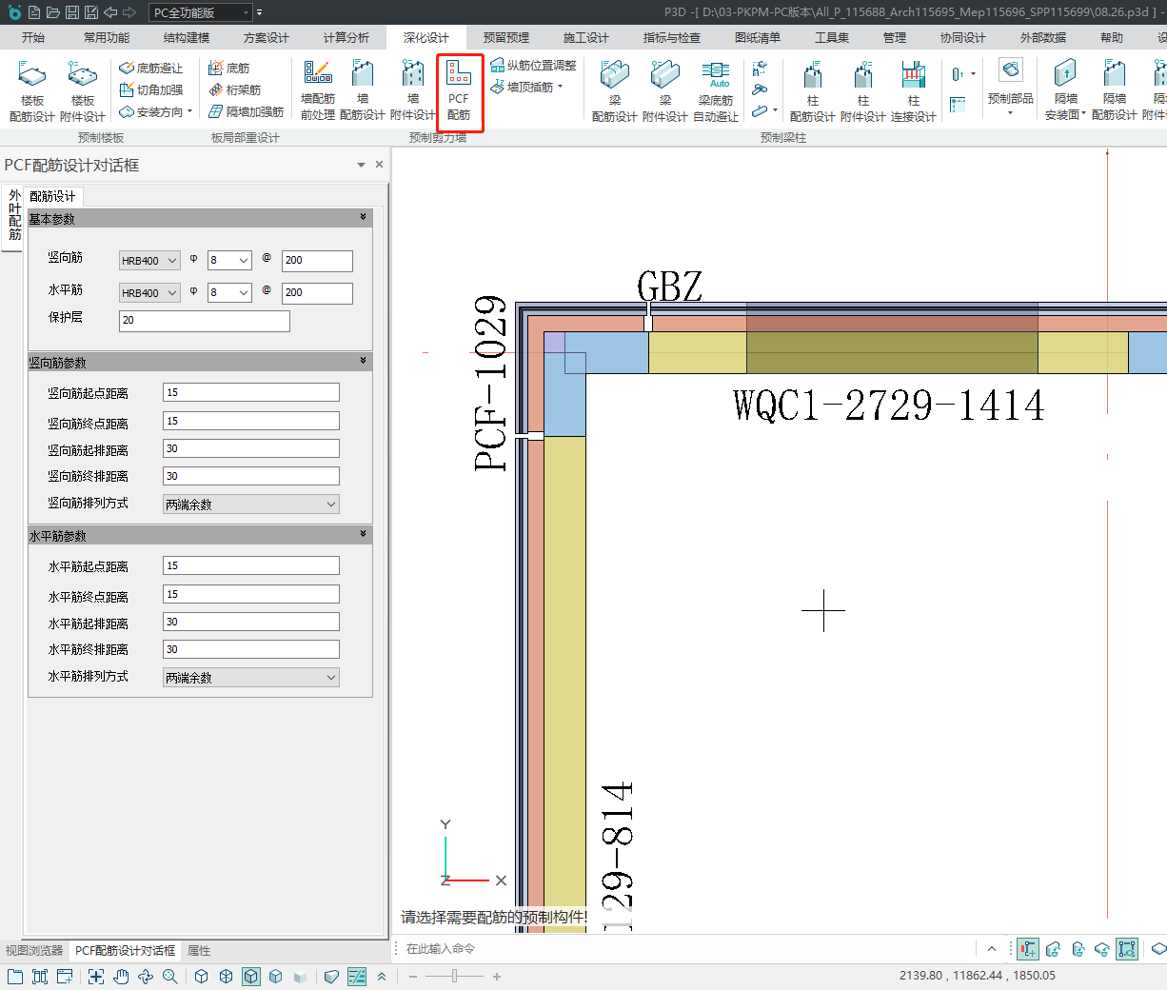Click the PCF配筋 ribbon tool

click(459, 92)
